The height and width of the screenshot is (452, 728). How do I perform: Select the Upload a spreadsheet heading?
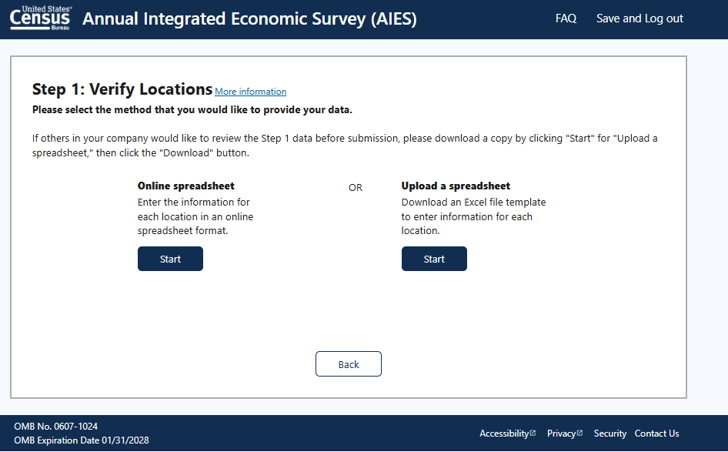(456, 186)
